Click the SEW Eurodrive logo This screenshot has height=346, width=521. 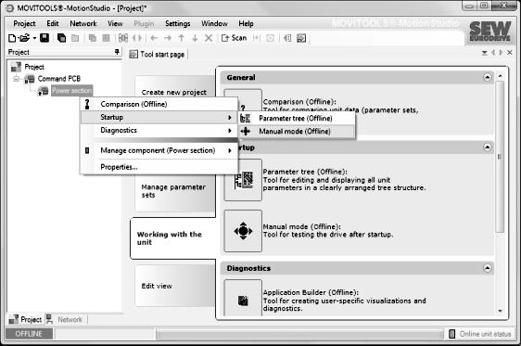tap(490, 32)
